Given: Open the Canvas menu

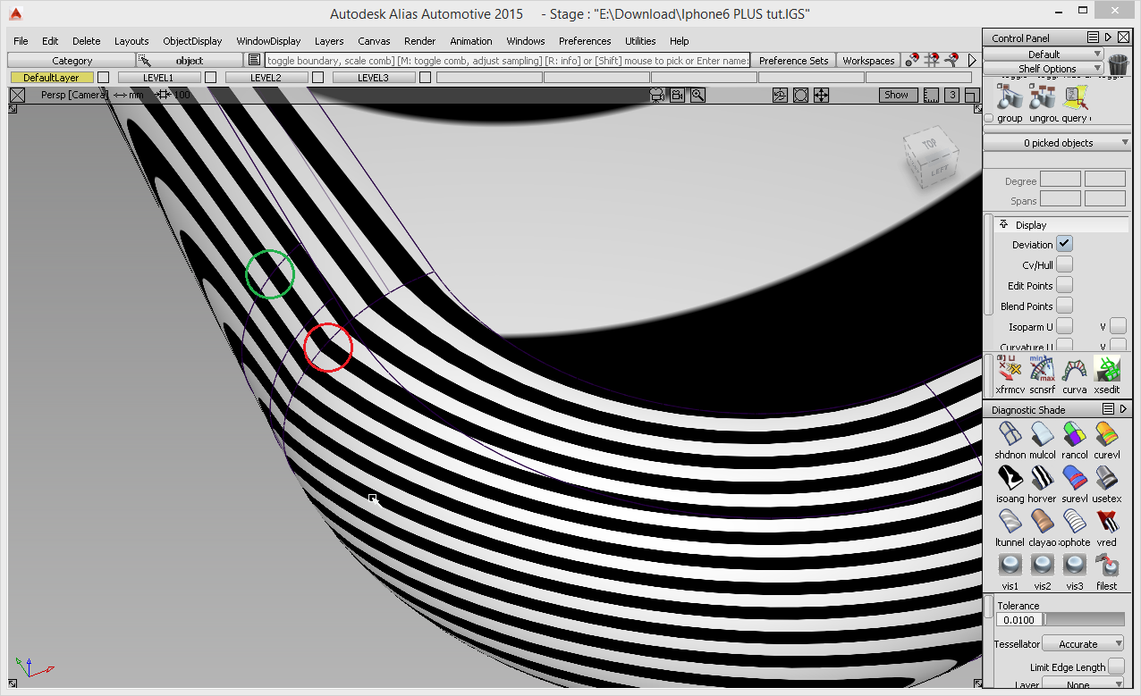Looking at the screenshot, I should tap(374, 41).
